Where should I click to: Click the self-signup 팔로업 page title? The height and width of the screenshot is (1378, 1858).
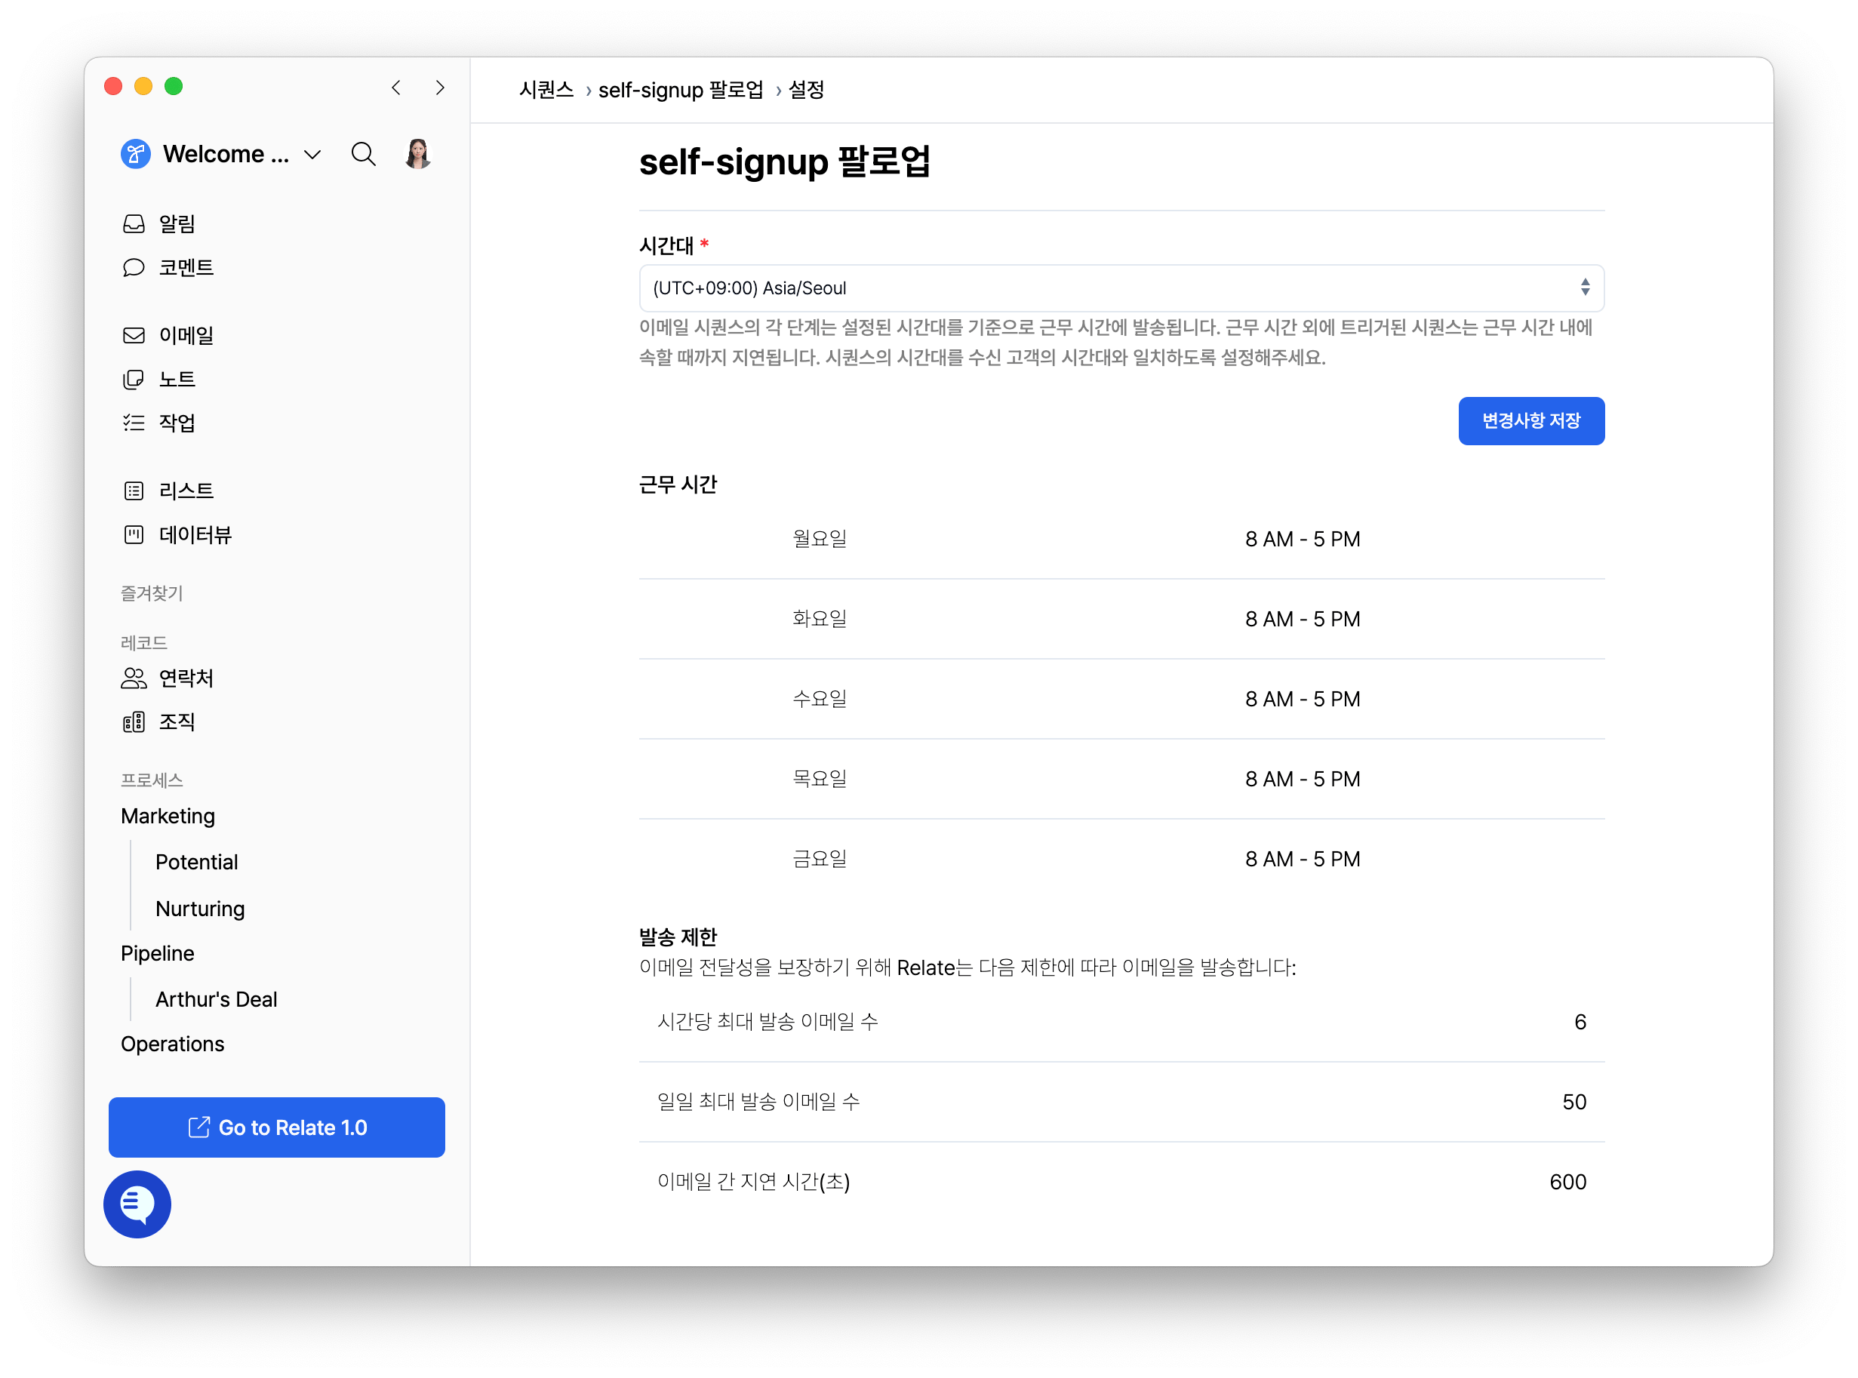tap(785, 161)
